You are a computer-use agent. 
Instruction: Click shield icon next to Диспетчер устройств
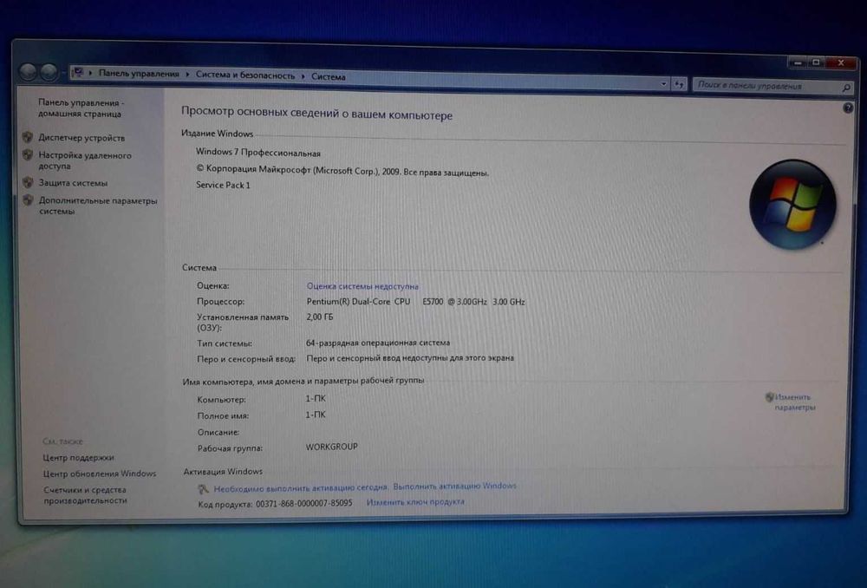coord(28,137)
